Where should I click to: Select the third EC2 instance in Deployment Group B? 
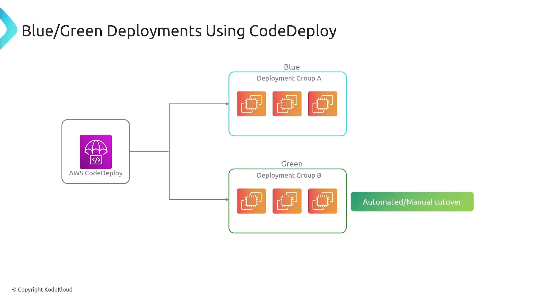(323, 201)
